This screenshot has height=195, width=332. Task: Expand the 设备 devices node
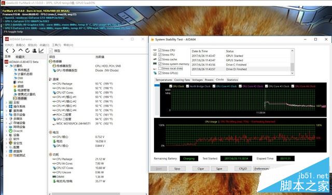7,135
